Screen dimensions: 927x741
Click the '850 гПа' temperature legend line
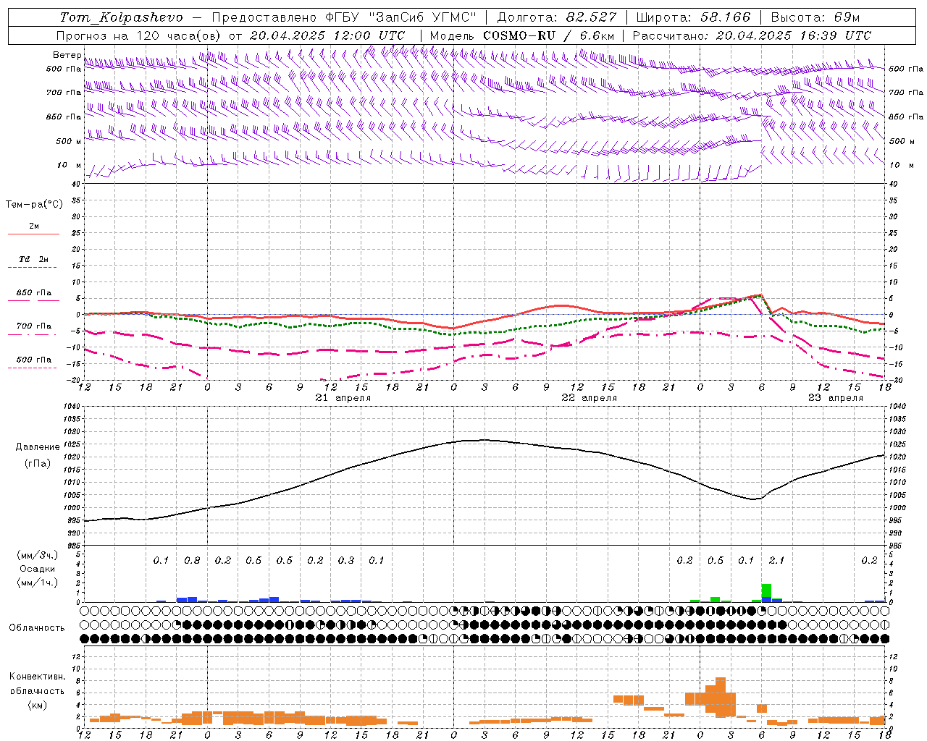[33, 301]
